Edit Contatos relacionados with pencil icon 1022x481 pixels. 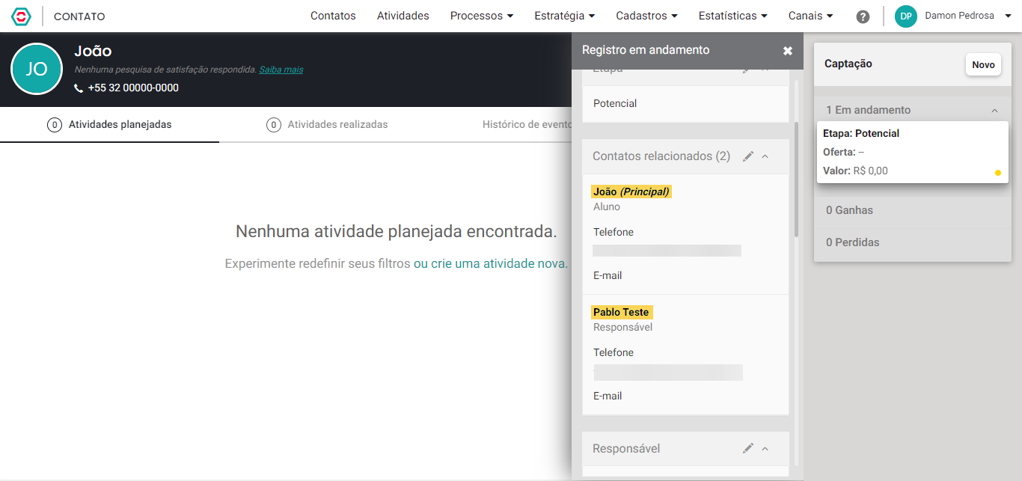click(x=747, y=156)
